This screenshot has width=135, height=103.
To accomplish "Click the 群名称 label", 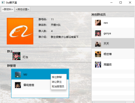I will click(43, 25).
